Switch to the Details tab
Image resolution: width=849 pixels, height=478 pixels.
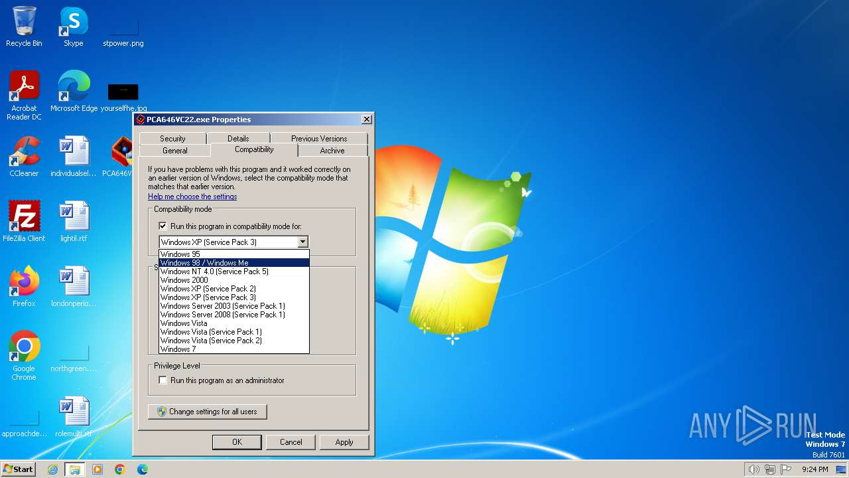tap(238, 139)
